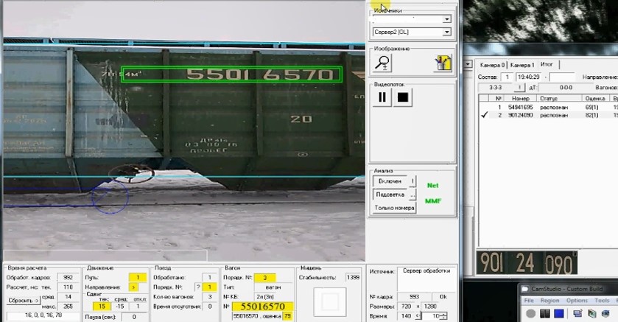Pause the video stream
The image size is (618, 322).
[x=382, y=97]
